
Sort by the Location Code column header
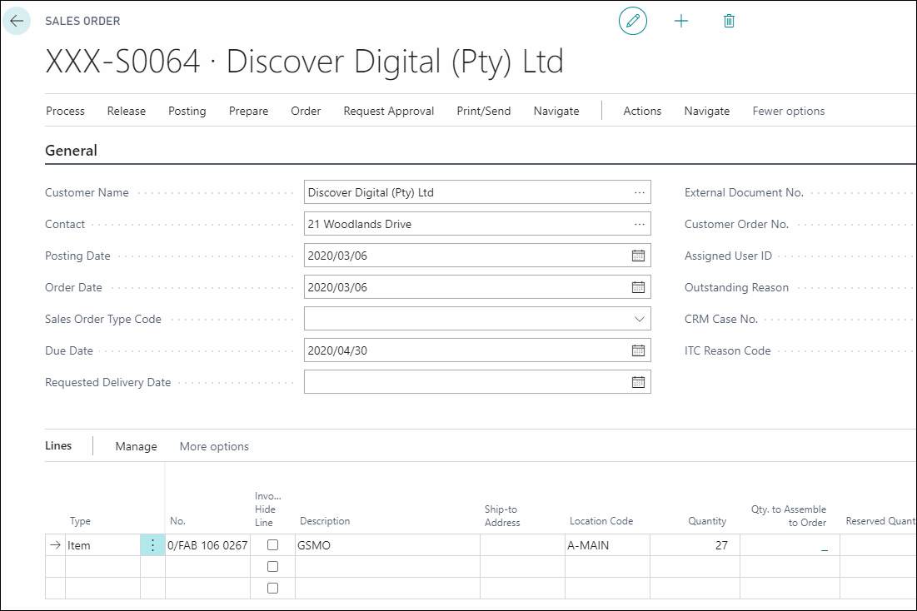pos(601,521)
